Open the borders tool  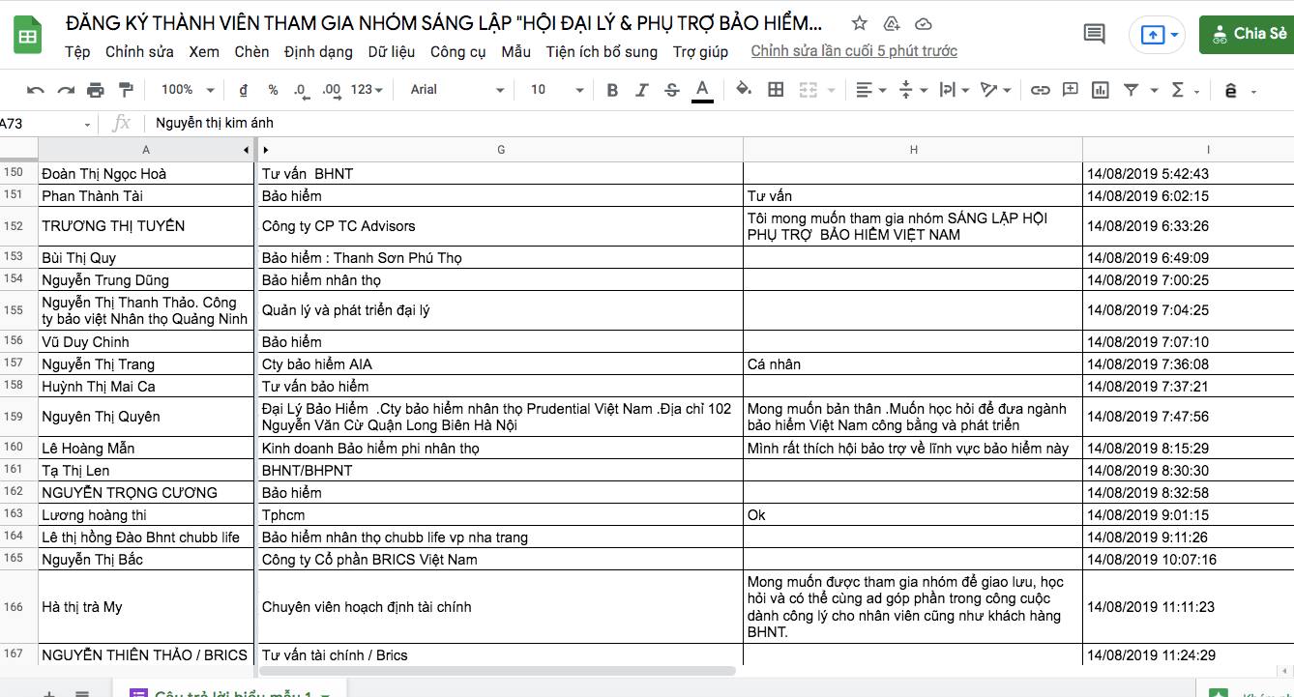(x=776, y=90)
